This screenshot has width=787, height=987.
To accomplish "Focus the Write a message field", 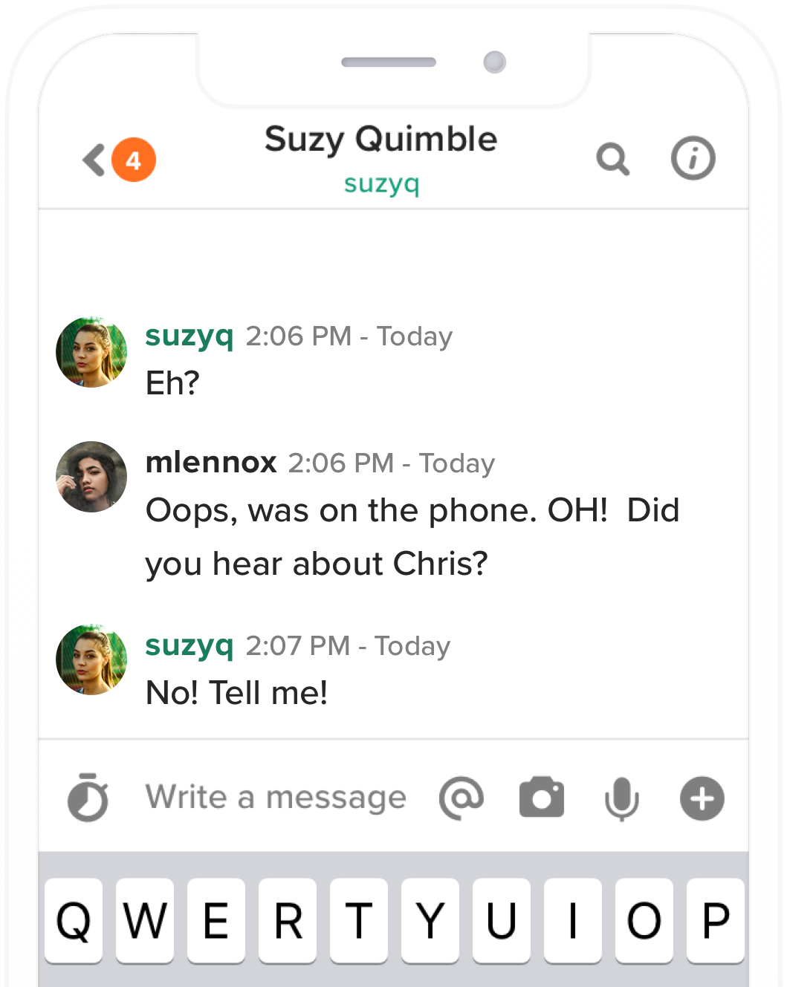I will tap(275, 798).
